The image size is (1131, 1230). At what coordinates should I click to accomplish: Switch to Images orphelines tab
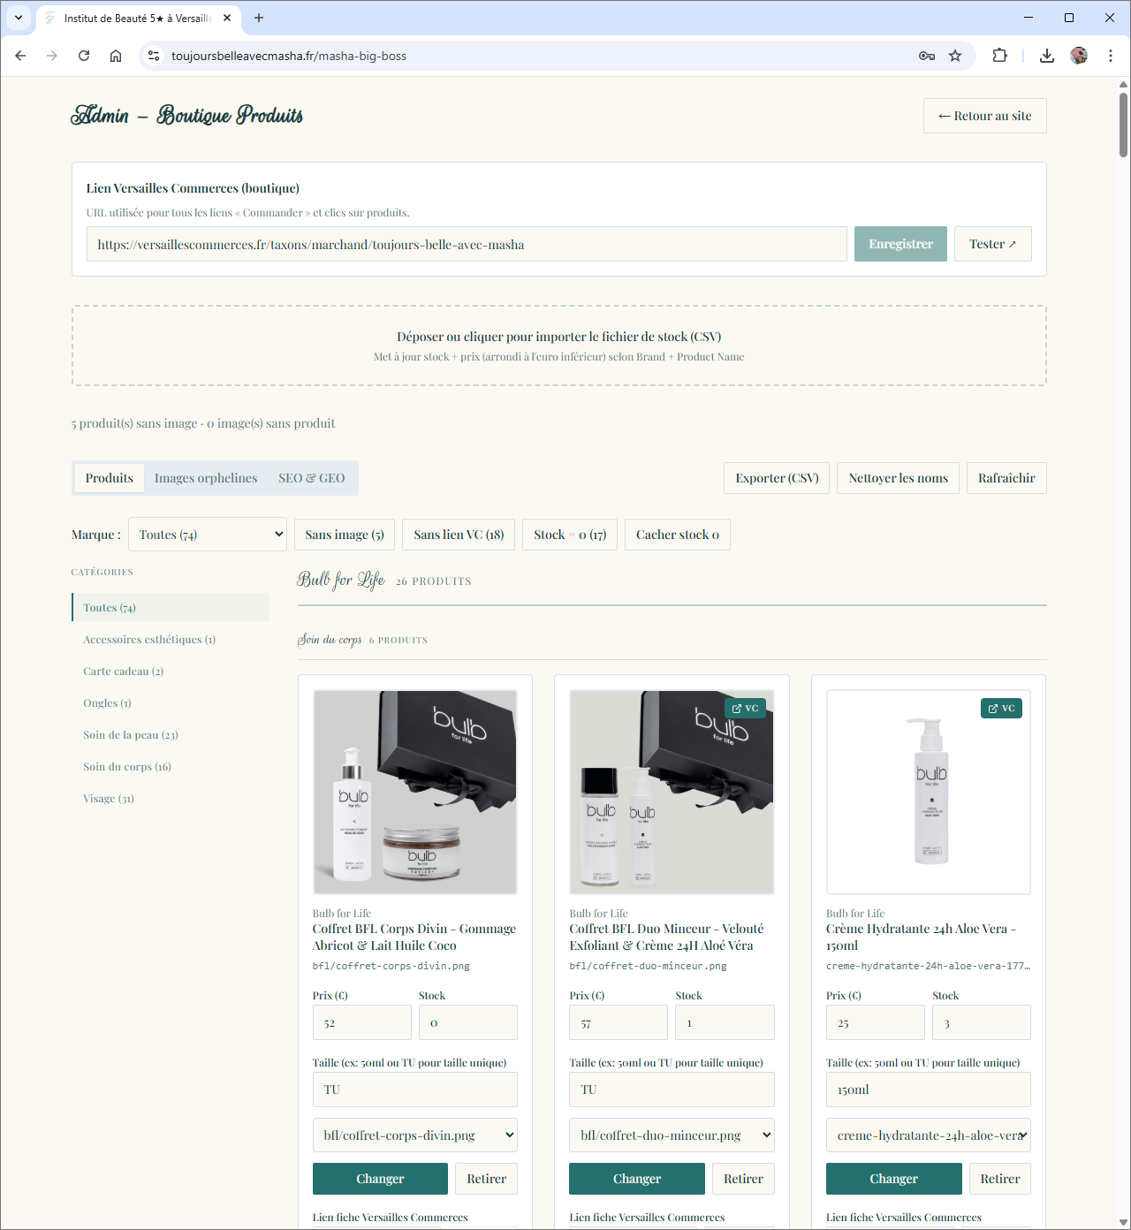click(x=206, y=478)
